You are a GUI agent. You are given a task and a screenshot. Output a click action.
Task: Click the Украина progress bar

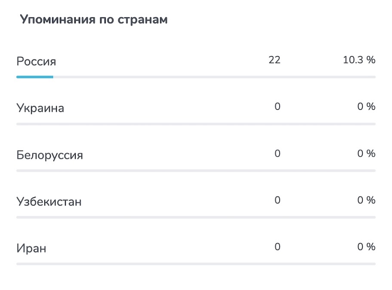(196, 124)
